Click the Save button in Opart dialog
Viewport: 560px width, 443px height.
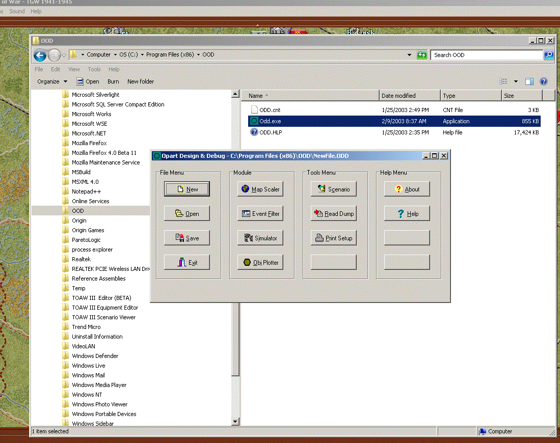pyautogui.click(x=187, y=238)
